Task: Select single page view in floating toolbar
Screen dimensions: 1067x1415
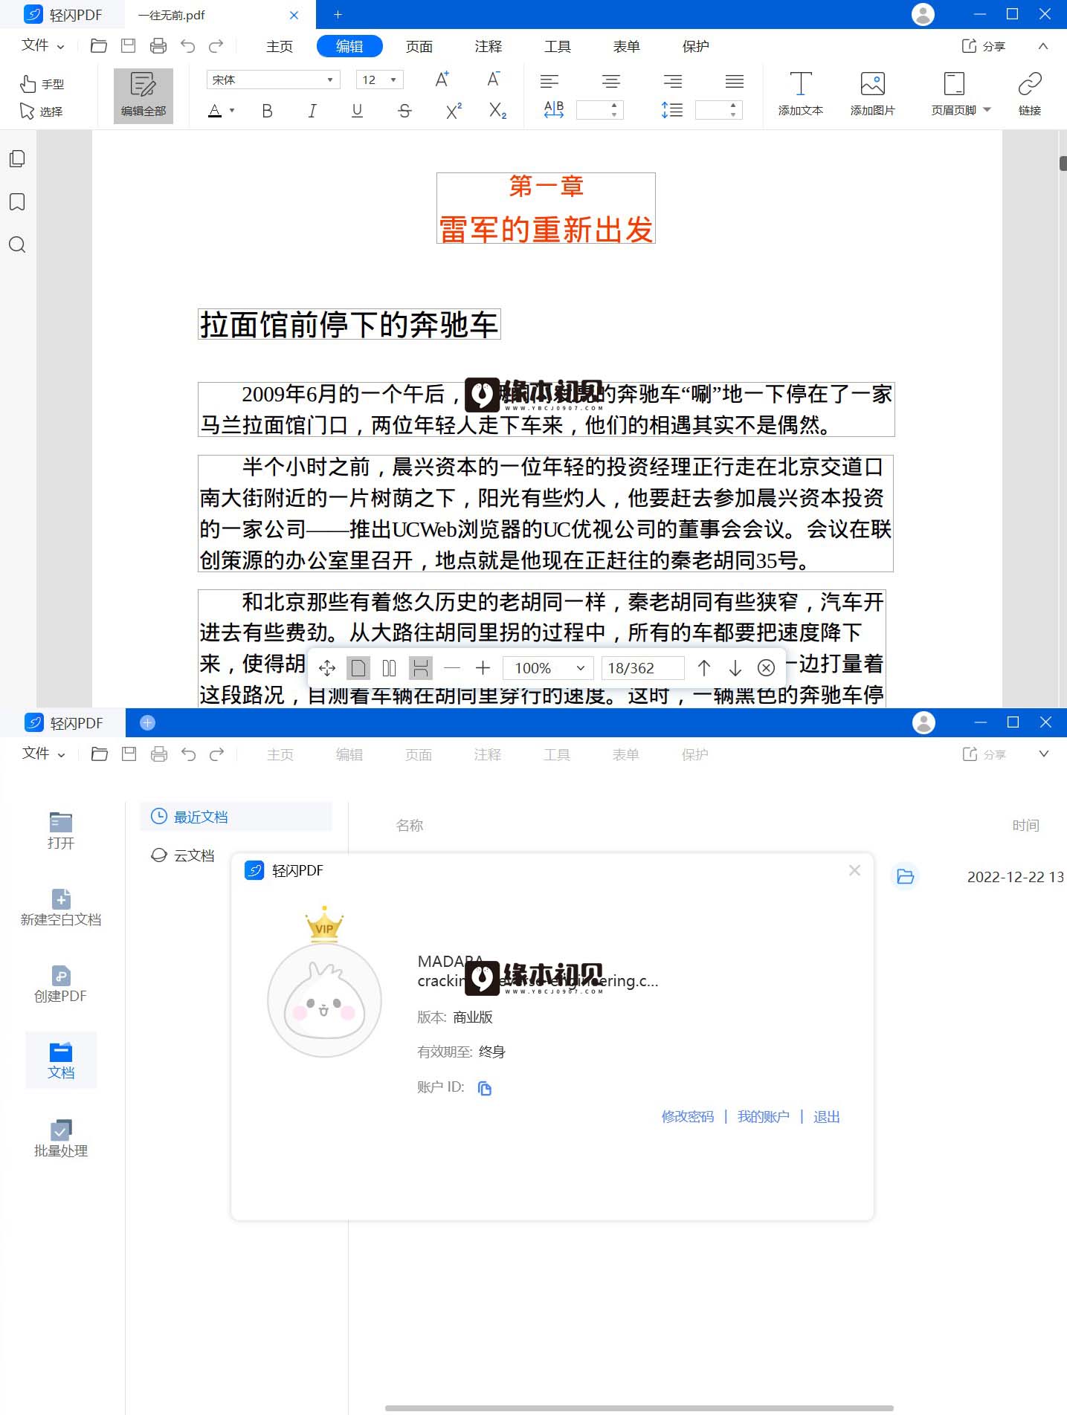Action: [358, 667]
